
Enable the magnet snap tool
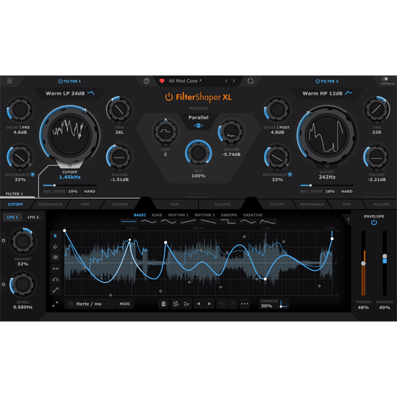pos(56,247)
